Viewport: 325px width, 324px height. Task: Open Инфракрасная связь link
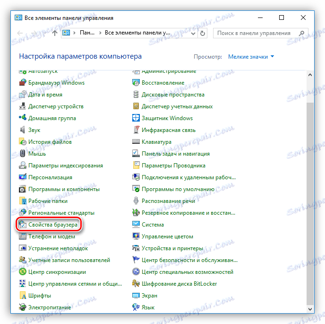(x=169, y=130)
